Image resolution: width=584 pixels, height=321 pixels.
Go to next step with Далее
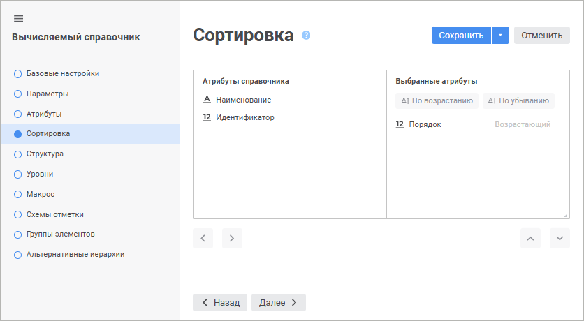278,302
